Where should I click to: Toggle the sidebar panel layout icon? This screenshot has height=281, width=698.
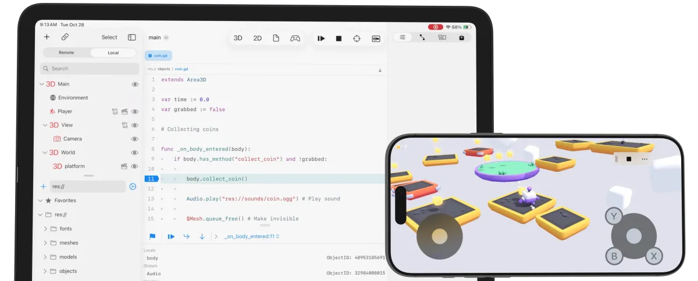point(132,37)
